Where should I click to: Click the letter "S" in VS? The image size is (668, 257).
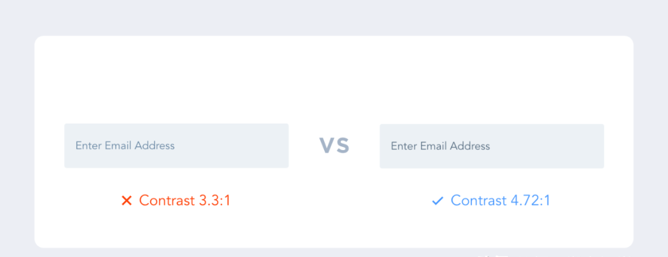(343, 146)
